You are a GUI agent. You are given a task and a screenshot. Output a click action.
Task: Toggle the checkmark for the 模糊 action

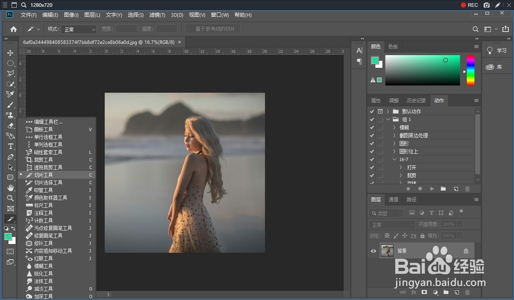tap(372, 127)
